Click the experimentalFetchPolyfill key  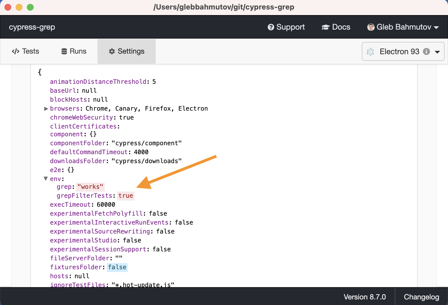pyautogui.click(x=96, y=213)
